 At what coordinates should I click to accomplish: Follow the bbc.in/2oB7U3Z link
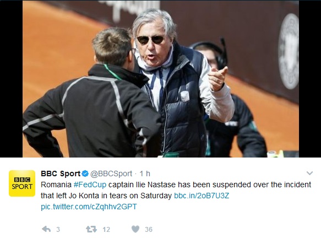point(202,196)
